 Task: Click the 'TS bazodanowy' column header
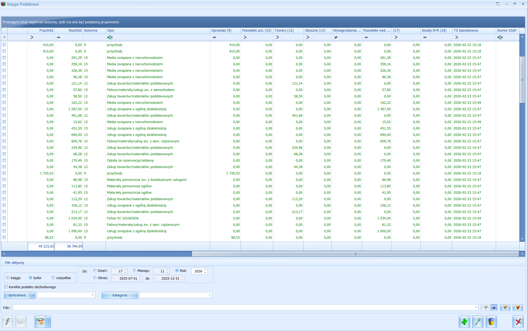tap(474, 31)
